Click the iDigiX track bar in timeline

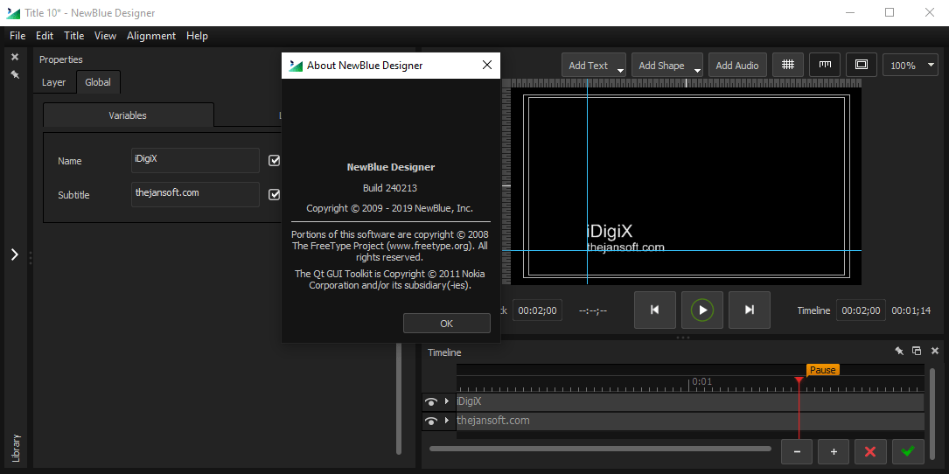coord(690,402)
